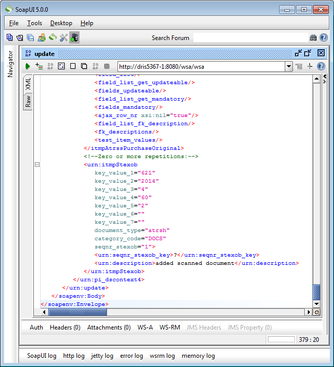Click the JMS Headers tab
Image resolution: width=334 pixels, height=367 pixels.
(204, 327)
